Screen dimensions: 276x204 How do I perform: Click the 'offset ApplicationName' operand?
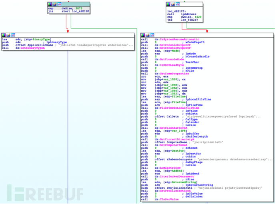pos(34,45)
